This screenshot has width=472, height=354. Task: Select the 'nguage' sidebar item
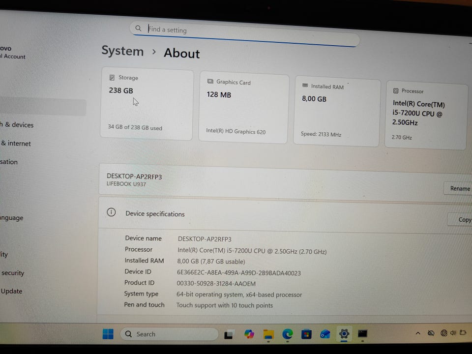click(12, 218)
